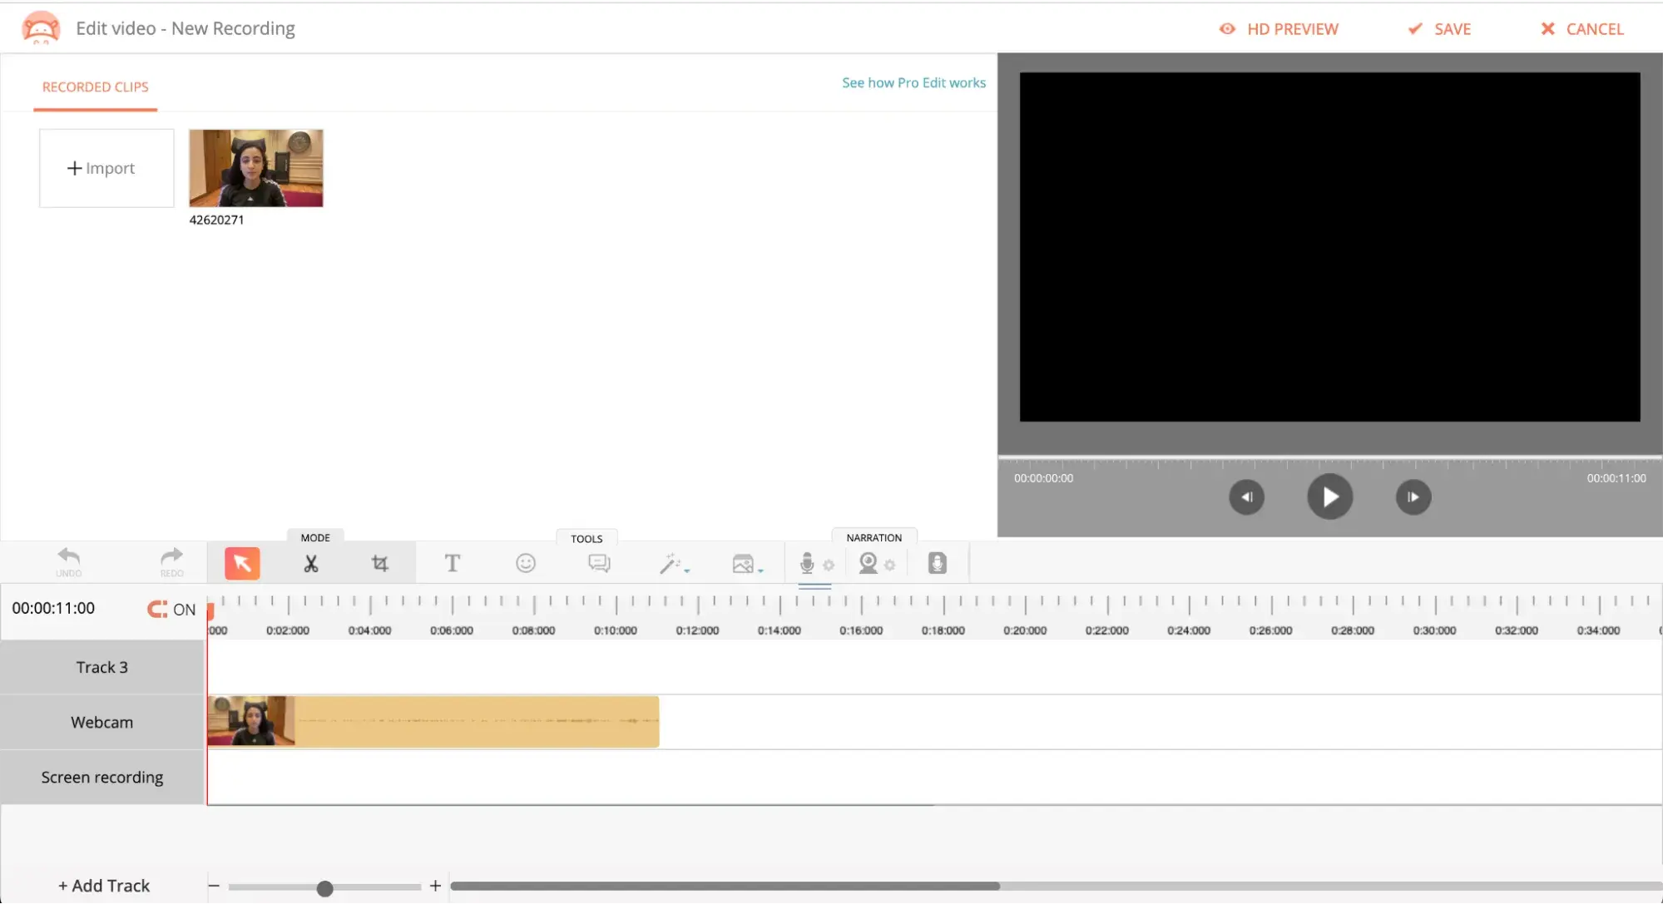Click the Play button to preview
The width and height of the screenshot is (1663, 904).
point(1328,496)
